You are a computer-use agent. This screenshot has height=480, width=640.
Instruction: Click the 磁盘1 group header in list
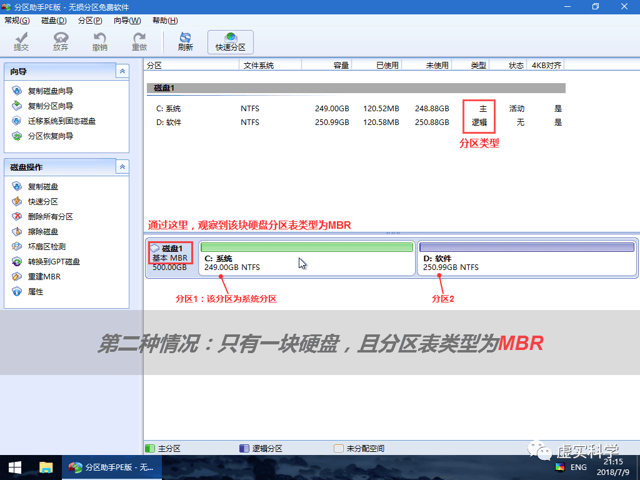pyautogui.click(x=356, y=87)
